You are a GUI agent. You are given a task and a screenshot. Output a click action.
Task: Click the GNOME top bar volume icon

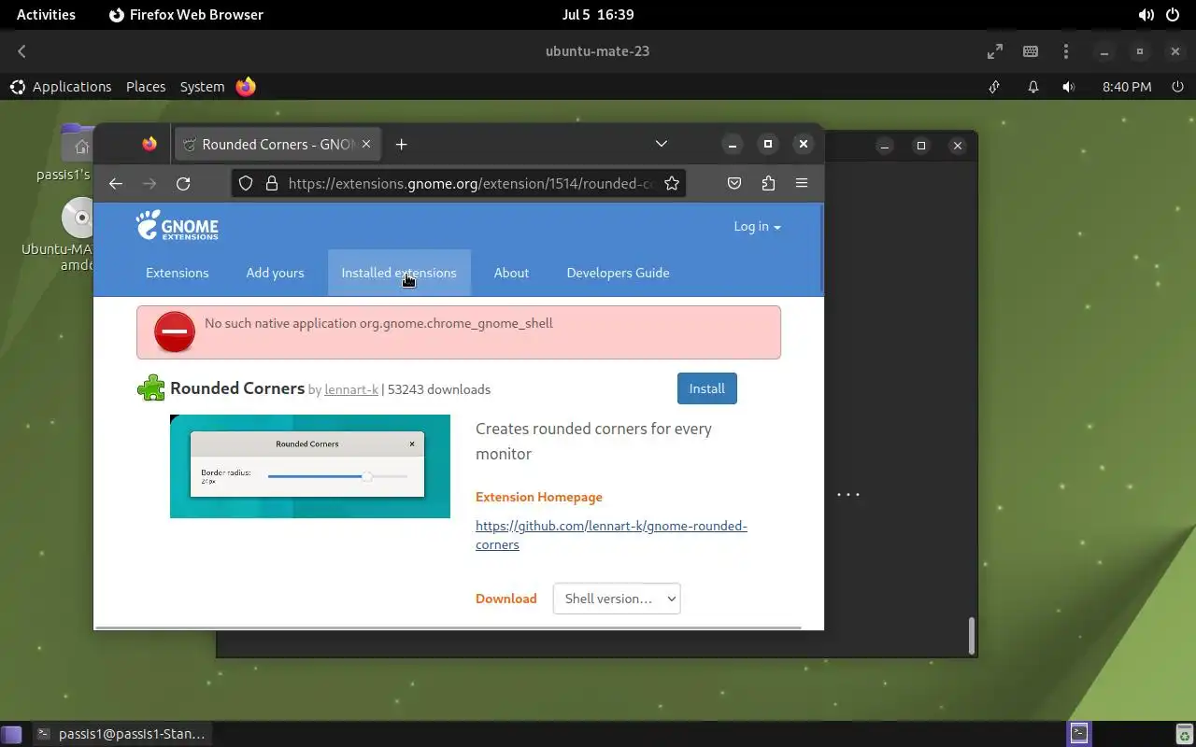click(x=1146, y=15)
